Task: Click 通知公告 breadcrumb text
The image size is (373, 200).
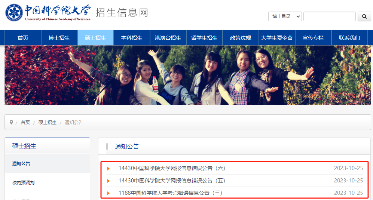Action: pyautogui.click(x=74, y=123)
